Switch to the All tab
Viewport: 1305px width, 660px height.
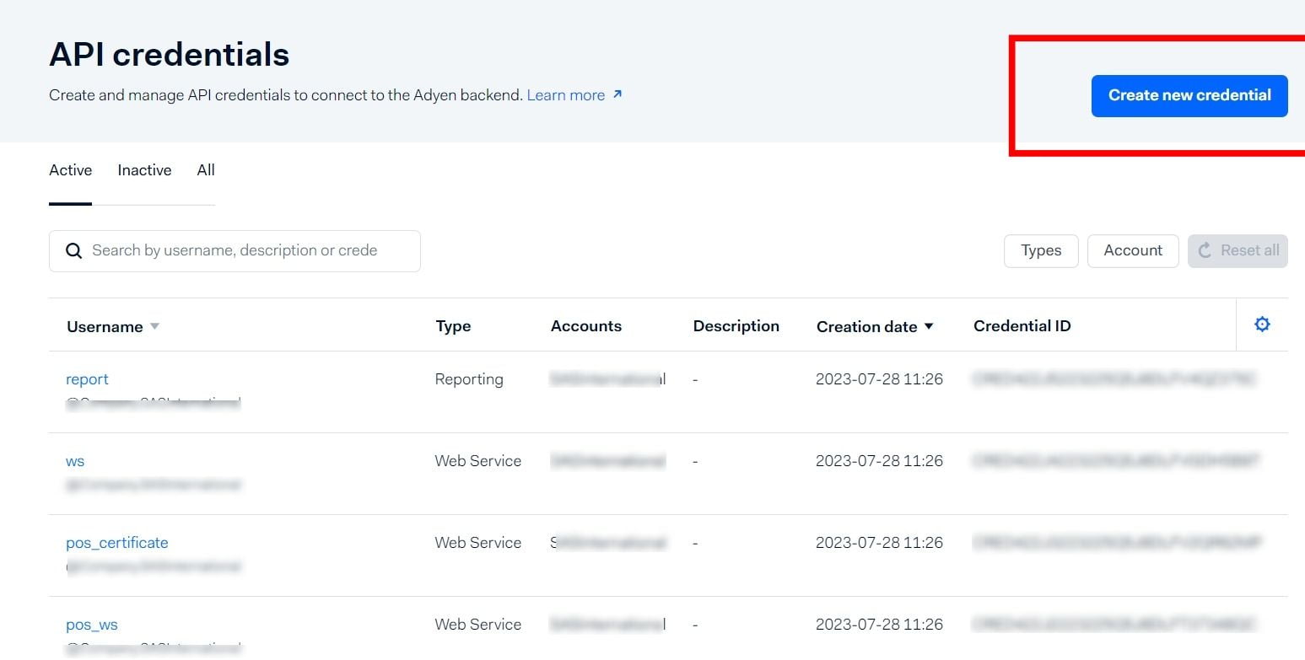pos(205,169)
